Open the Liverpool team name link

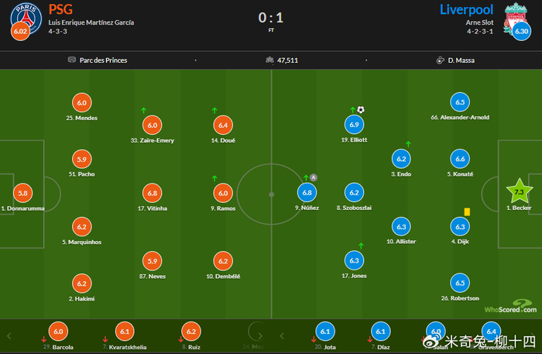[467, 9]
